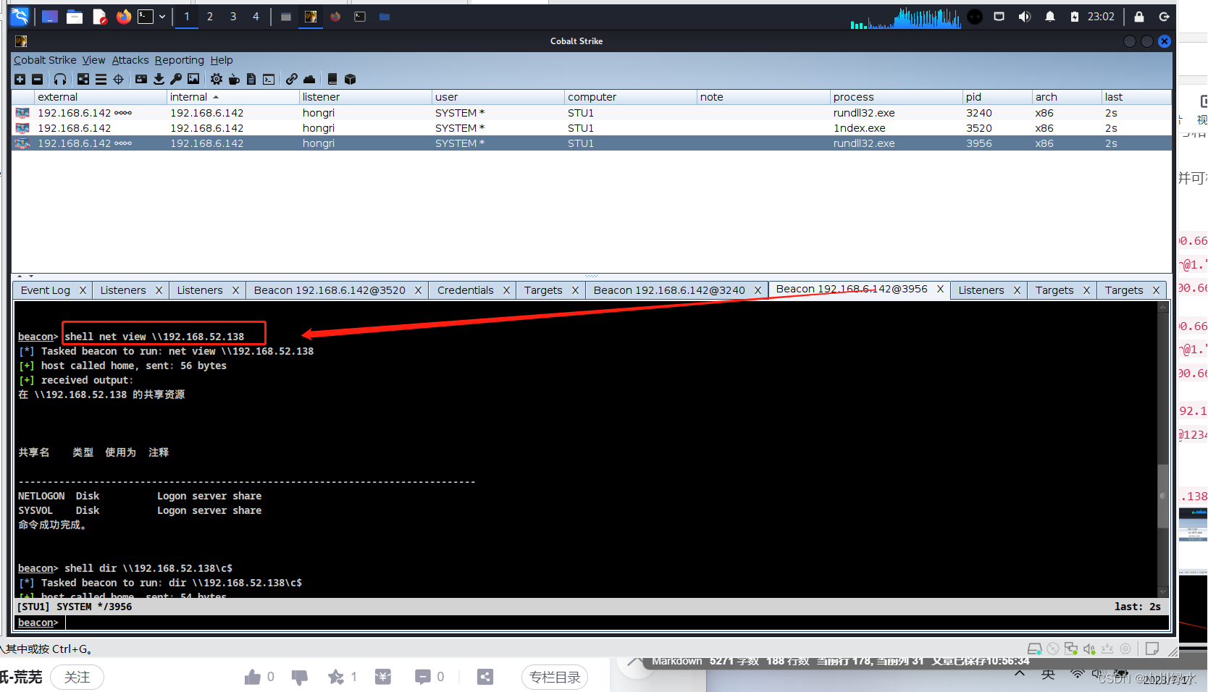Screen dimensions: 1208x692
Task: Open the View menu
Action: pos(93,60)
